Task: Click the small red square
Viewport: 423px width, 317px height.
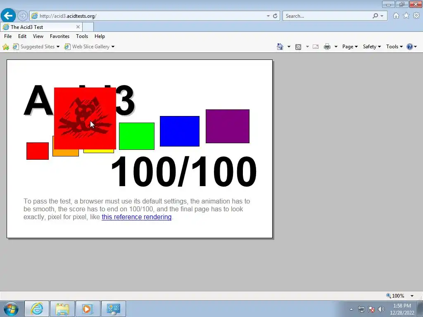Action: click(38, 151)
